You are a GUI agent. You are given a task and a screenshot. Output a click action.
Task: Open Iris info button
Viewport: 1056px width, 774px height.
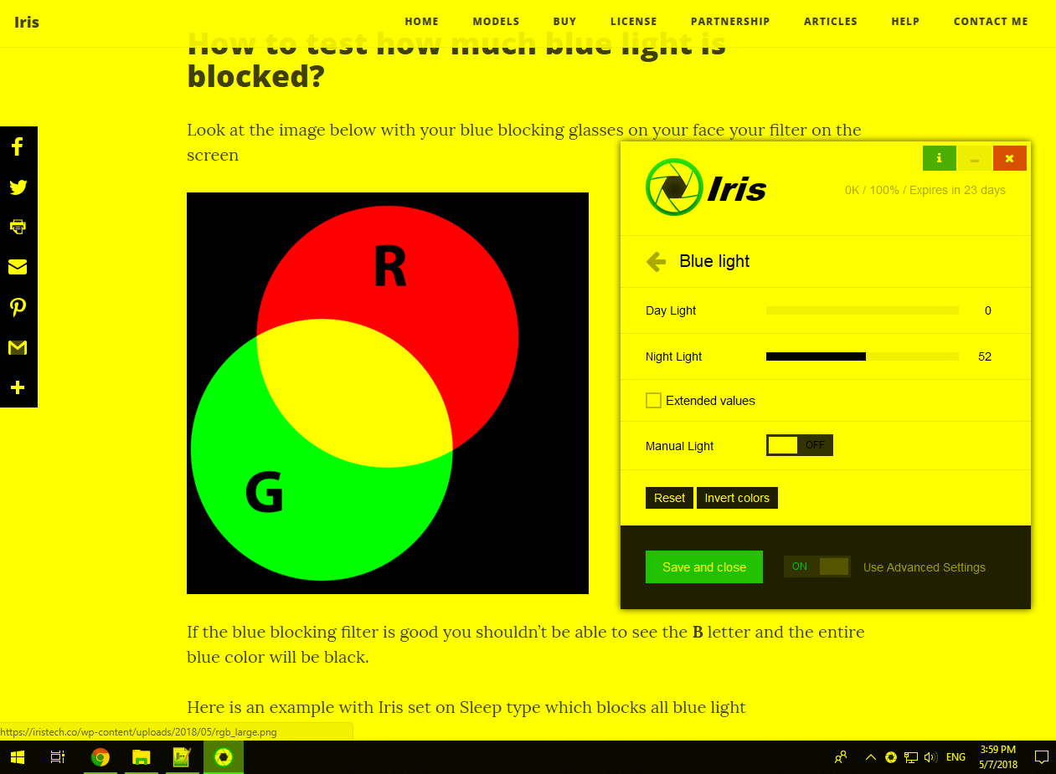(940, 158)
